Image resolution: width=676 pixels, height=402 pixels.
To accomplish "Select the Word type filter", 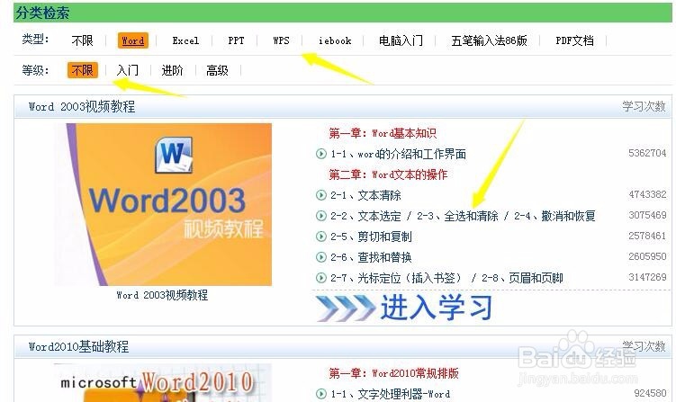I will 133,40.
